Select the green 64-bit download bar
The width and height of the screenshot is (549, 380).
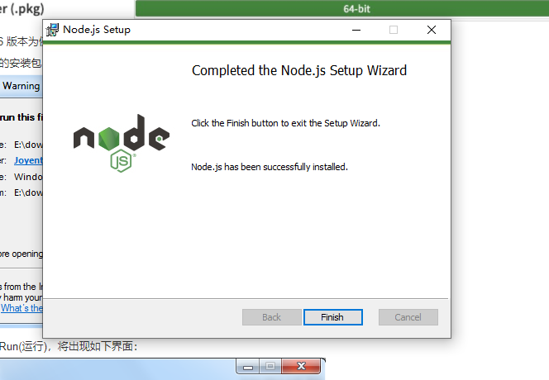click(342, 9)
